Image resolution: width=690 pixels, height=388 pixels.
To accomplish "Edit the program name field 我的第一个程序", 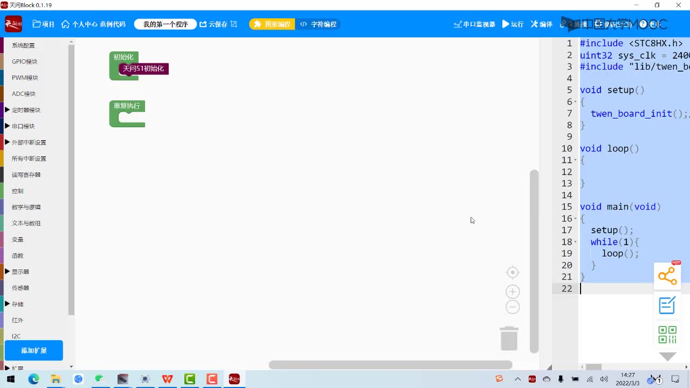I will click(165, 24).
